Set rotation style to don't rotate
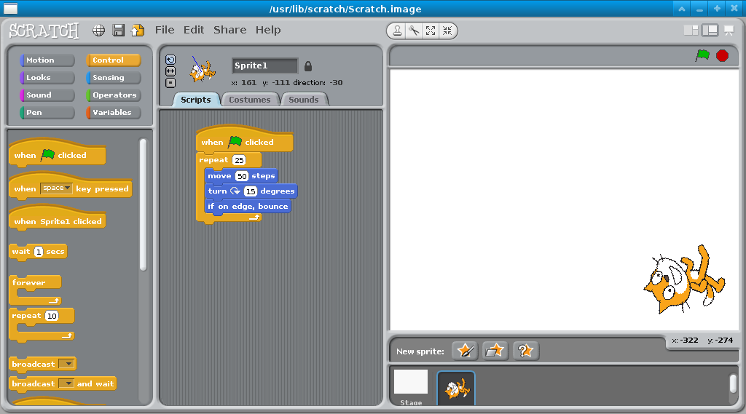 point(170,83)
